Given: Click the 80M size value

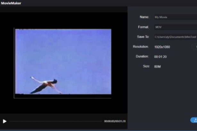Looking at the screenshot, I should [x=157, y=67].
